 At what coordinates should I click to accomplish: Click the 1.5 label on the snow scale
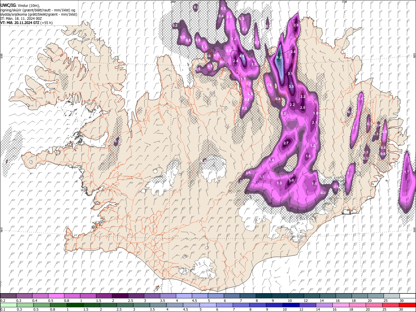(98, 301)
